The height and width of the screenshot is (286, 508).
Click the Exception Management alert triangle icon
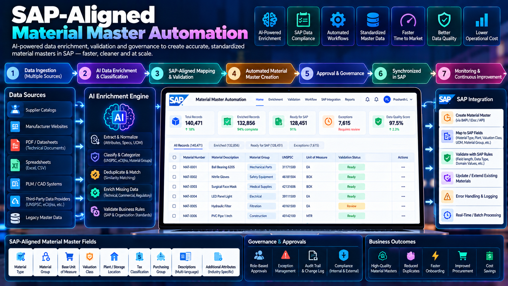(285, 255)
